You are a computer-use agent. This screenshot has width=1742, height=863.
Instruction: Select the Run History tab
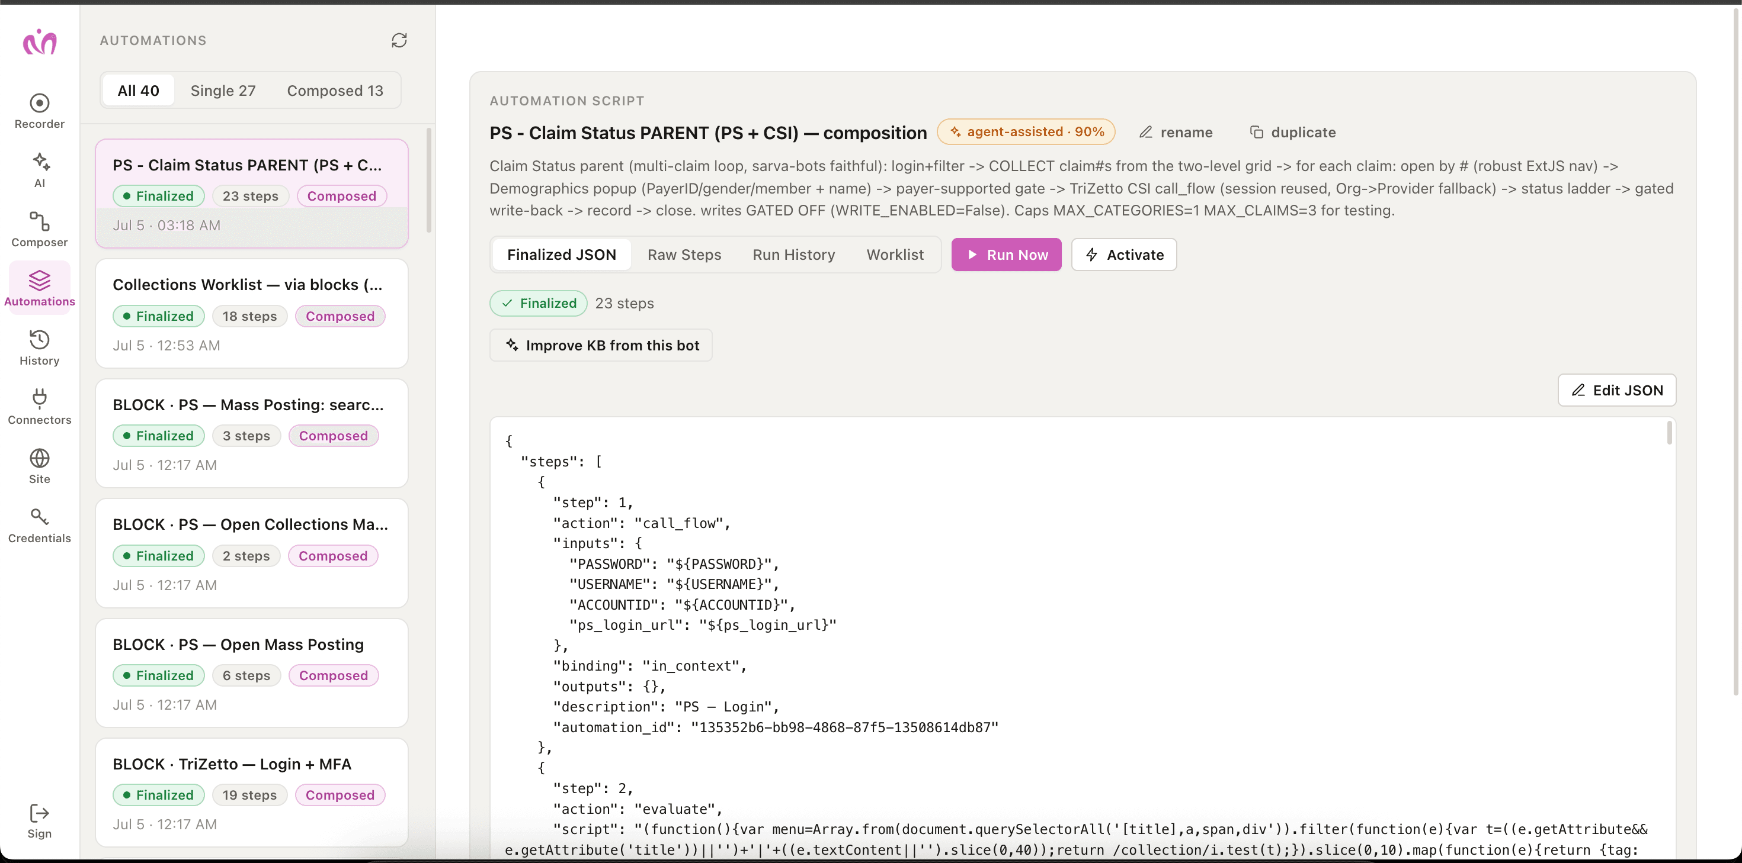coord(793,255)
